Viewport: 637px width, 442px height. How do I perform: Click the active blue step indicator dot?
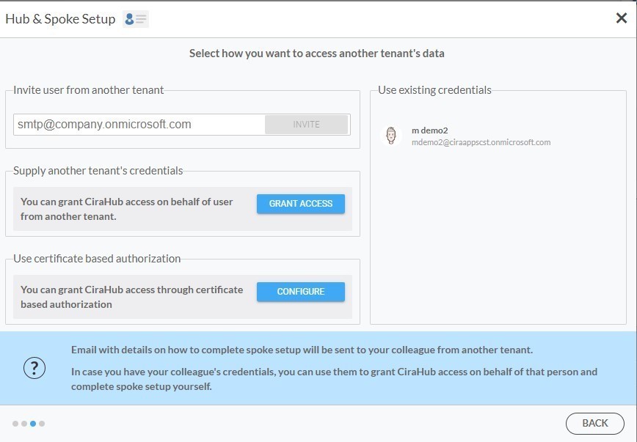pos(33,424)
